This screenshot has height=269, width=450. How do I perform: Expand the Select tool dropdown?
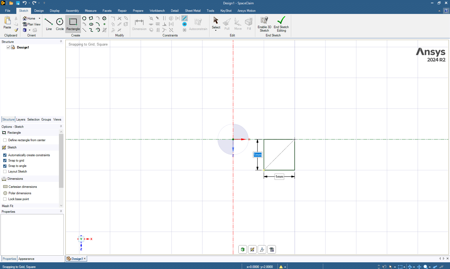tap(216, 30)
